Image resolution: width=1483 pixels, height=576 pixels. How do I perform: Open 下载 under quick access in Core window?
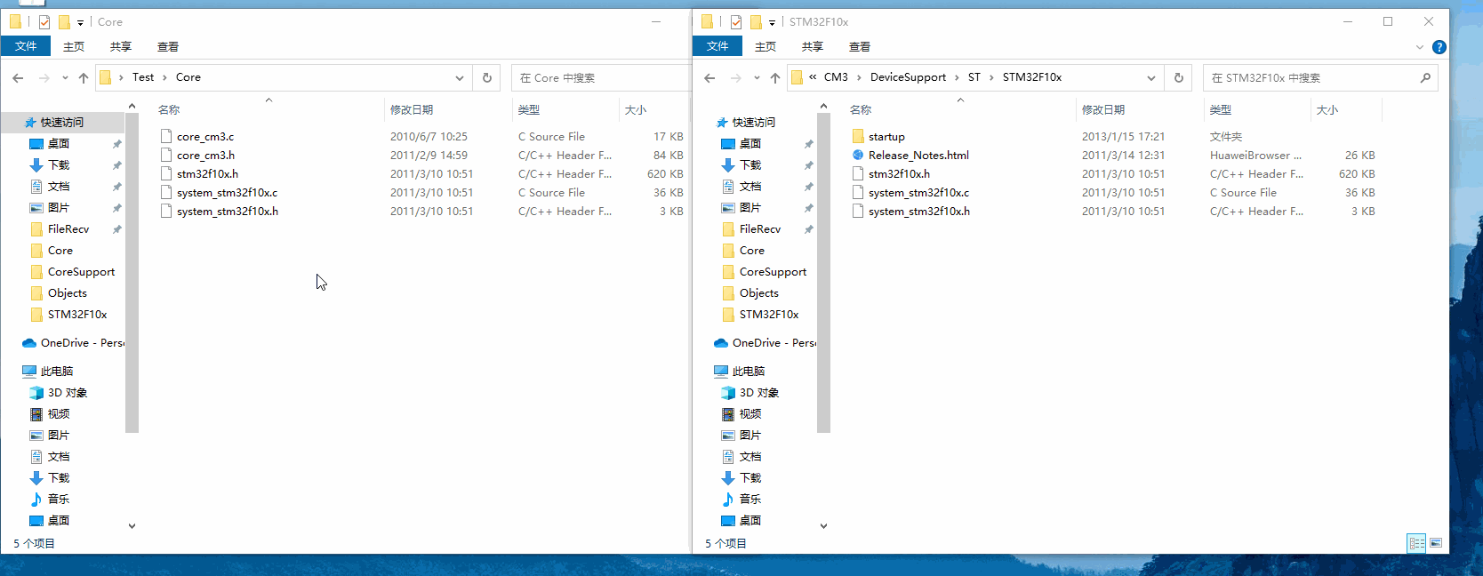[59, 165]
